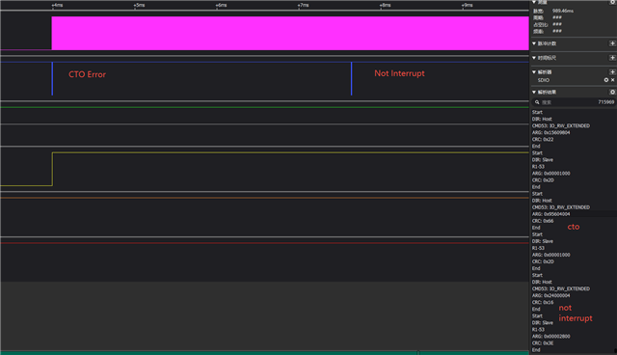617x355 pixels.
Task: Click the rising edge on yellow channel
Action: (x=52, y=169)
